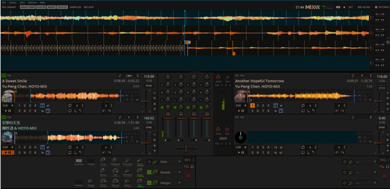Open the Help menu
The image size is (390, 189).
(42, 2)
